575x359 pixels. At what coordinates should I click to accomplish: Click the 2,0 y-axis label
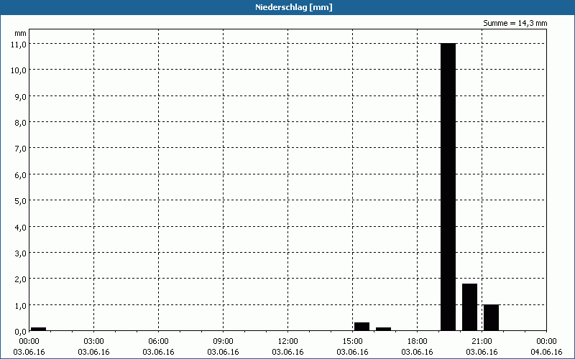(21, 279)
